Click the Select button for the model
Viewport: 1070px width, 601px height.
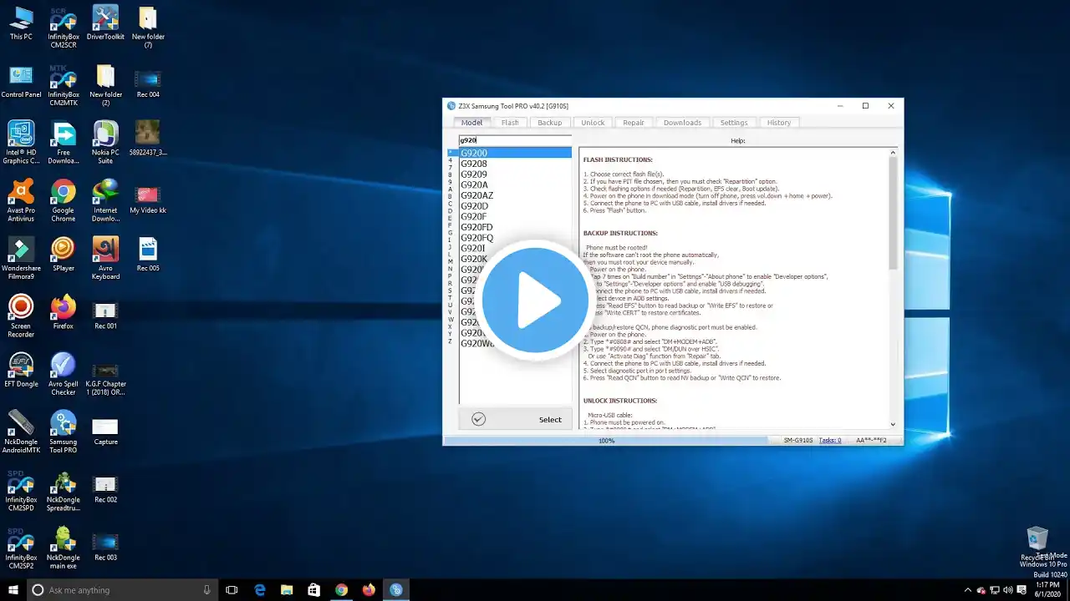pos(515,419)
